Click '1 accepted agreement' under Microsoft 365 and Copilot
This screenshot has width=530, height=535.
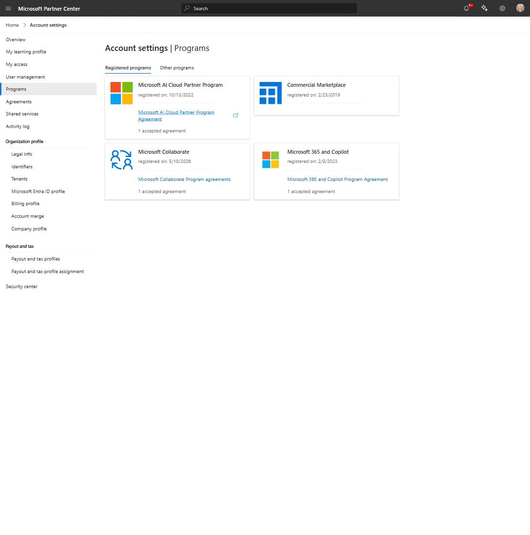click(x=311, y=192)
